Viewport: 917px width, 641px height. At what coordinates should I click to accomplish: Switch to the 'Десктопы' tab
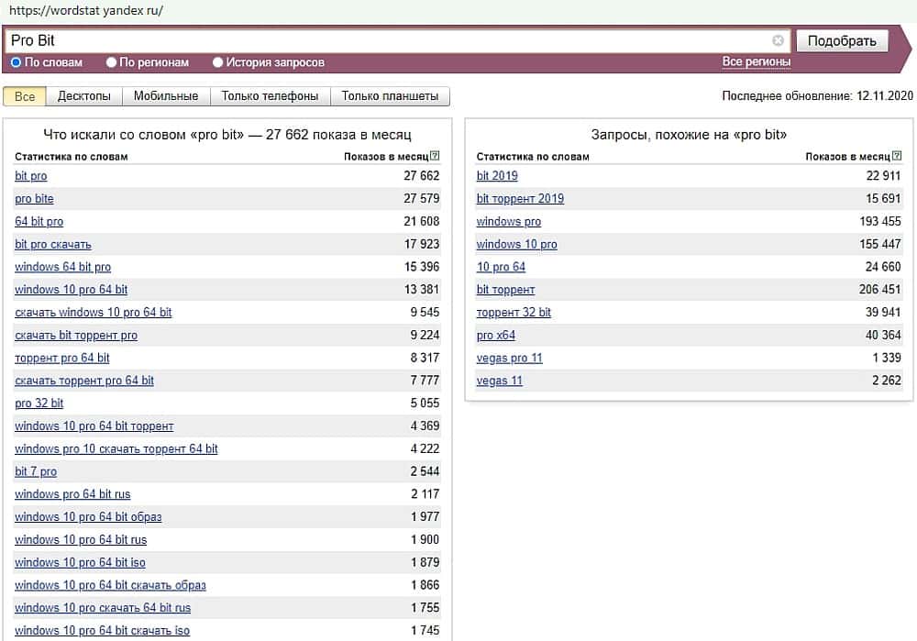(x=83, y=96)
